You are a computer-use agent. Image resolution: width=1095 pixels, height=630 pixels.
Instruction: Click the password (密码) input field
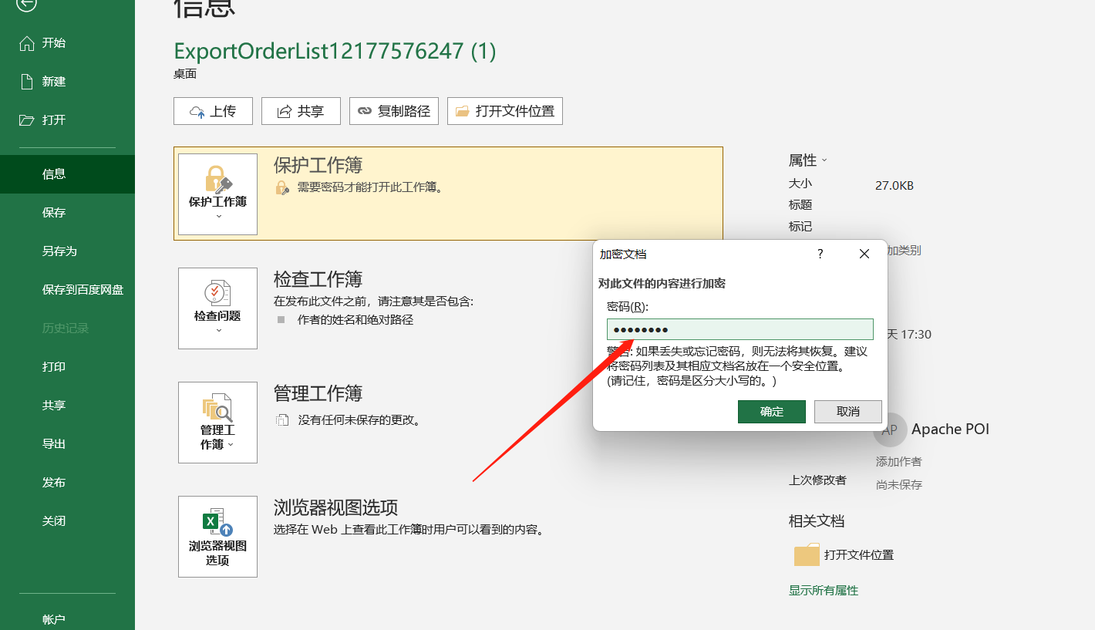740,329
